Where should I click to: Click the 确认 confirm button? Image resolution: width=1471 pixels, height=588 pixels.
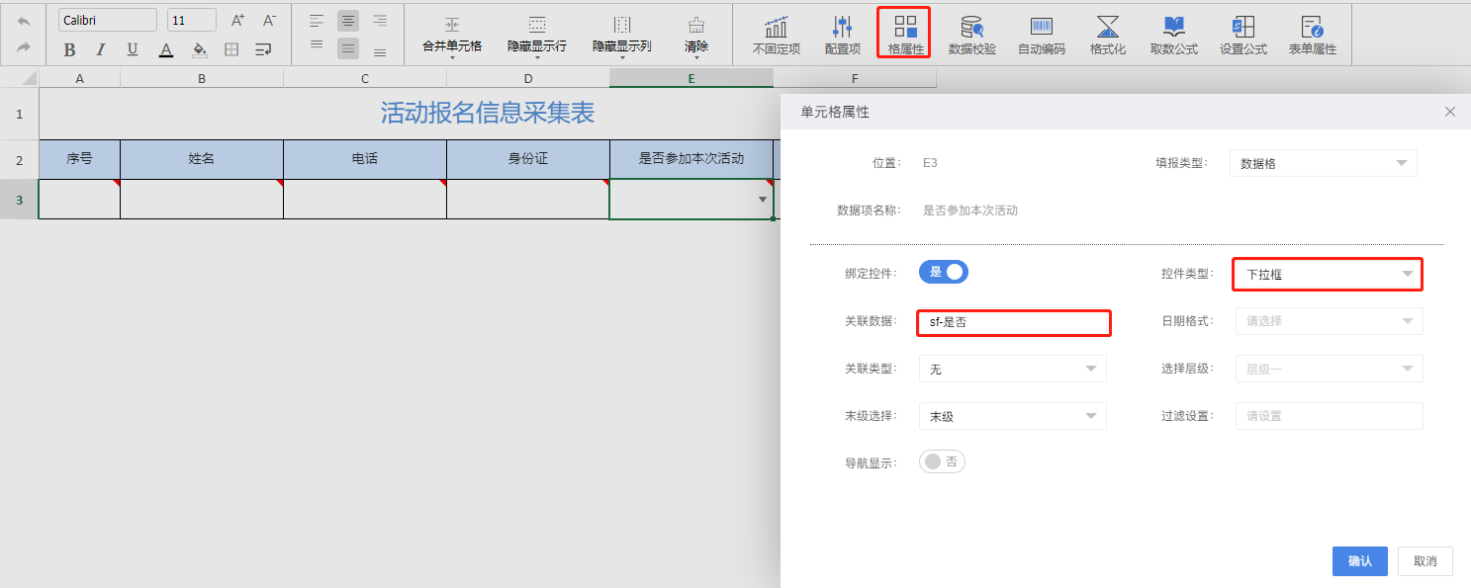(1359, 561)
